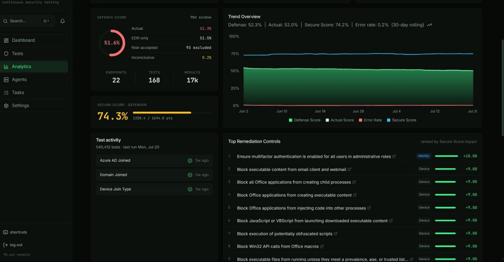Click the keyboard icon beside shortcuts
Screen dimensions: 504x262
click(5, 232)
